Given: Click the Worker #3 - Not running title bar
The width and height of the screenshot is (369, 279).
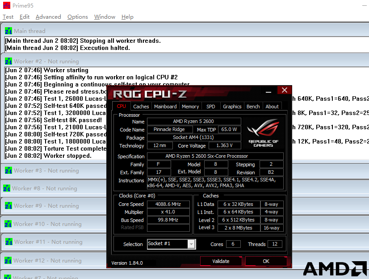Looking at the screenshot, I should point(54,171).
